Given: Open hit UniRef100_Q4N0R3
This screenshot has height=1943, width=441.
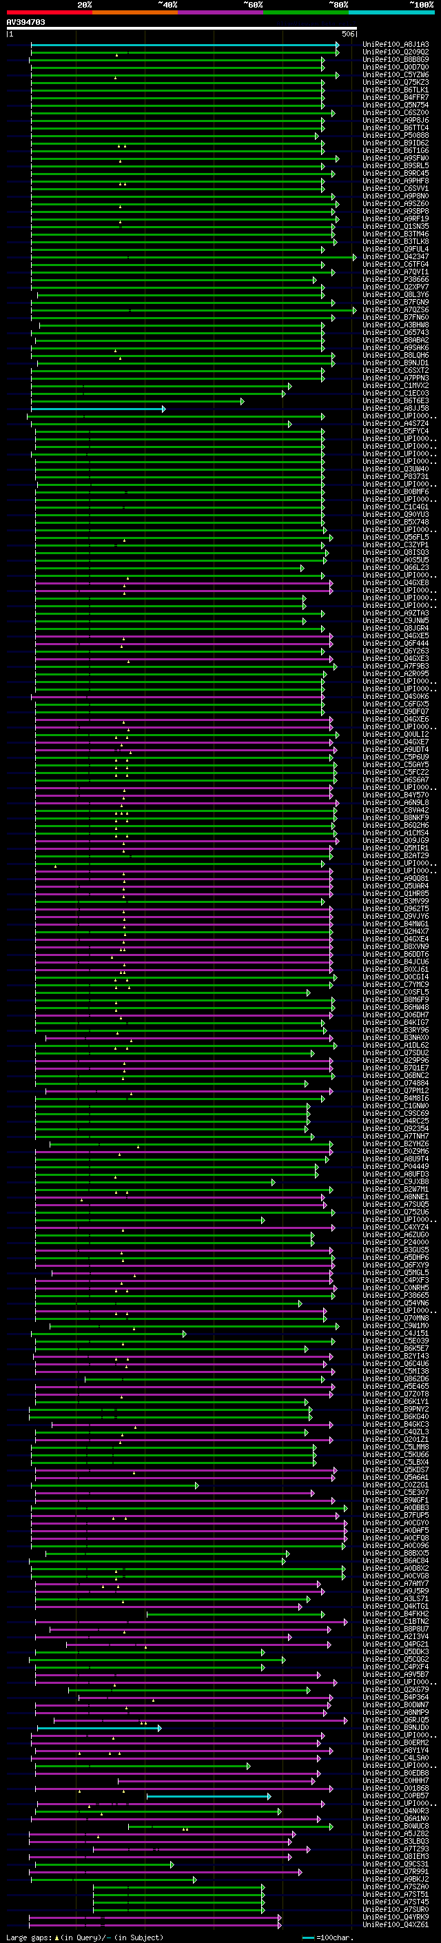Looking at the screenshot, I should click(396, 1811).
